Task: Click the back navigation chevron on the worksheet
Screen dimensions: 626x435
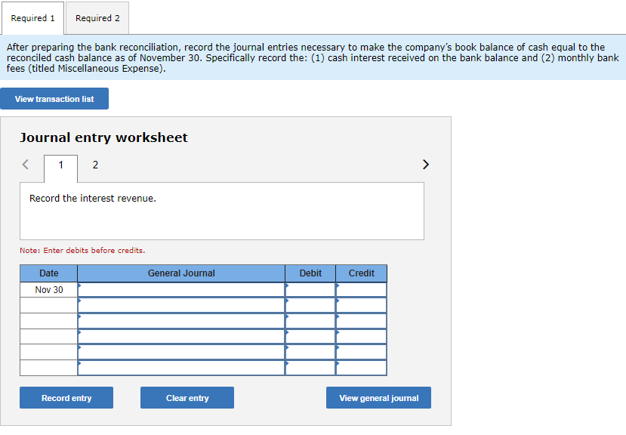Action: (x=25, y=164)
